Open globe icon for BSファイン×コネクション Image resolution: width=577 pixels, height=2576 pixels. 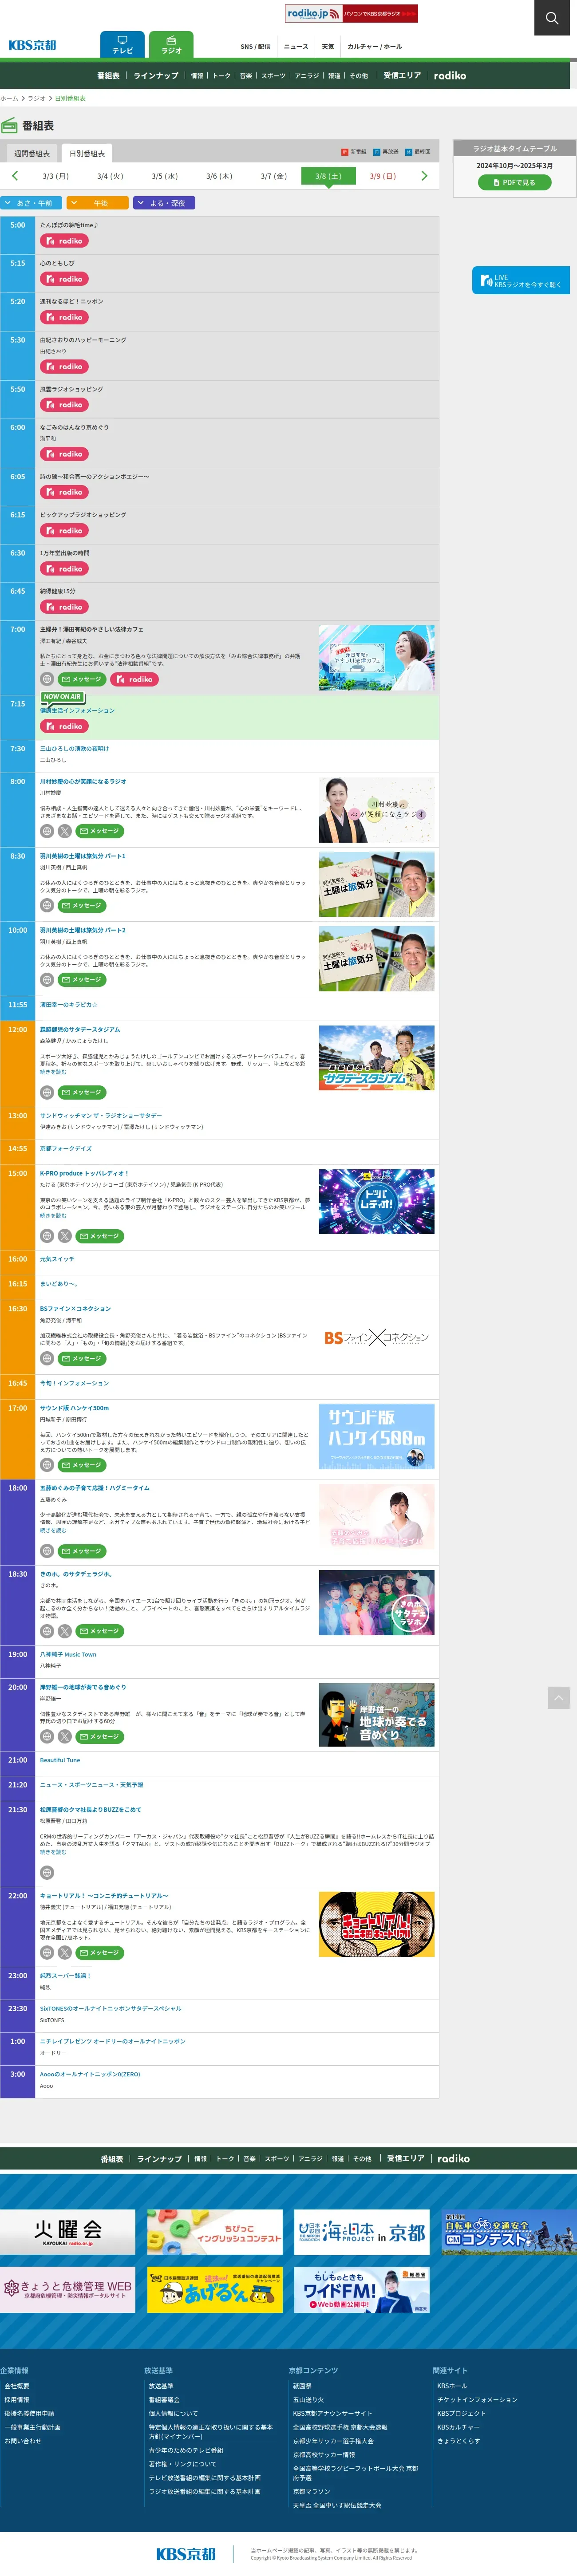[47, 1358]
